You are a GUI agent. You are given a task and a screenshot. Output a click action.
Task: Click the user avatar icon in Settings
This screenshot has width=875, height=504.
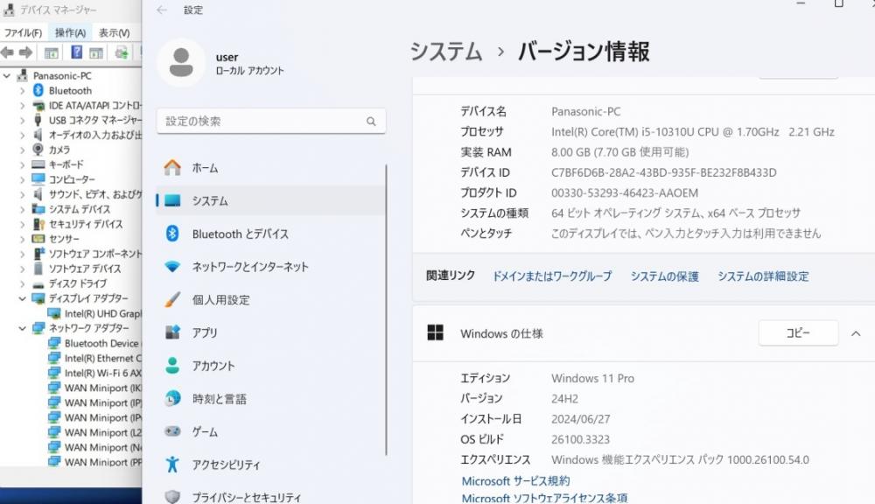pyautogui.click(x=181, y=62)
